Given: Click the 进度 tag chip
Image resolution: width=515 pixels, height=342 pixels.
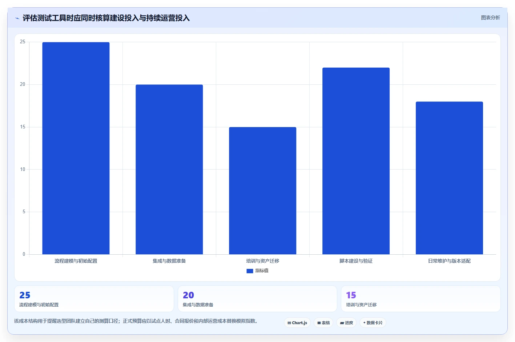Looking at the screenshot, I should tap(346, 323).
